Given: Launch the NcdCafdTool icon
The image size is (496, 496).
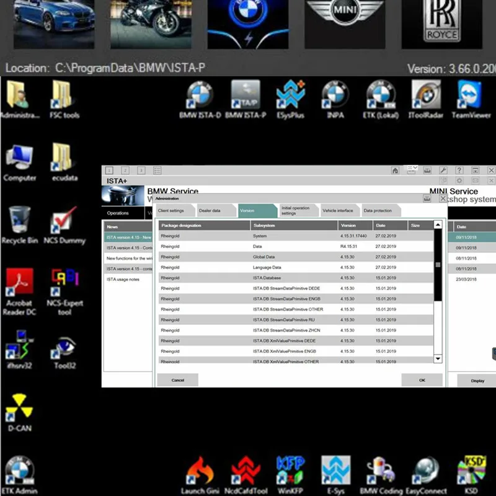Looking at the screenshot, I should (x=246, y=475).
